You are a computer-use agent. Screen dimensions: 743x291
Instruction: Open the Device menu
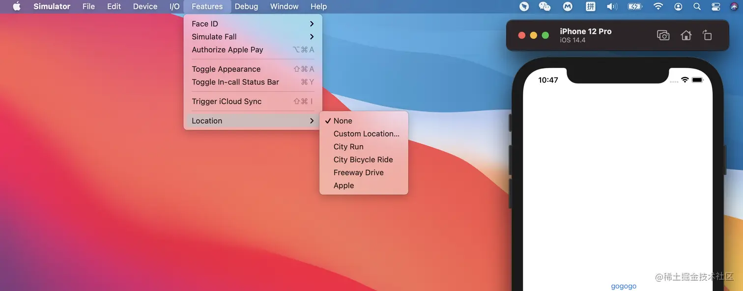145,6
